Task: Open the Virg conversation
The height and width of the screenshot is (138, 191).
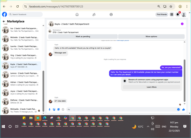Action: pyautogui.click(x=21, y=57)
